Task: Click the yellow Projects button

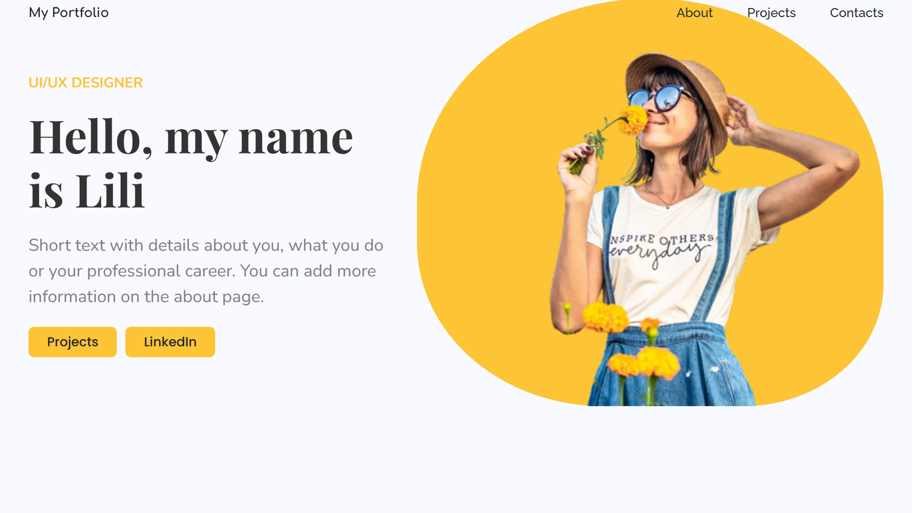Action: tap(72, 342)
